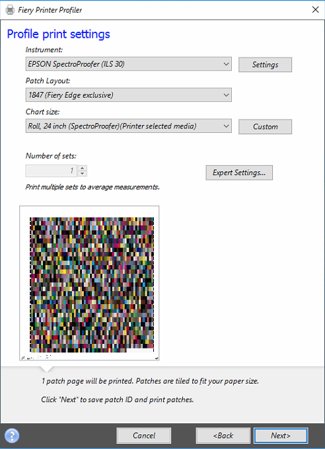The image size is (325, 449).
Task: Click the "Instrument:" label
Action: click(44, 50)
